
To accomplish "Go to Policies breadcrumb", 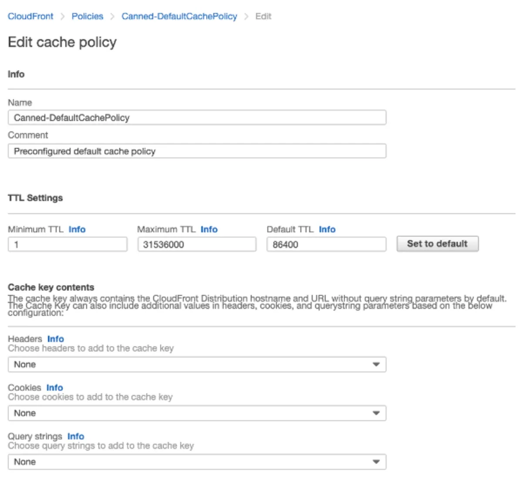I will [x=88, y=16].
